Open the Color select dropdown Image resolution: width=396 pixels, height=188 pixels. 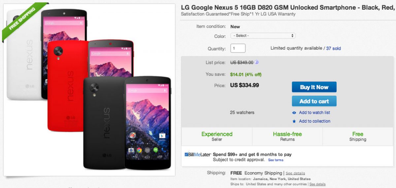[263, 36]
